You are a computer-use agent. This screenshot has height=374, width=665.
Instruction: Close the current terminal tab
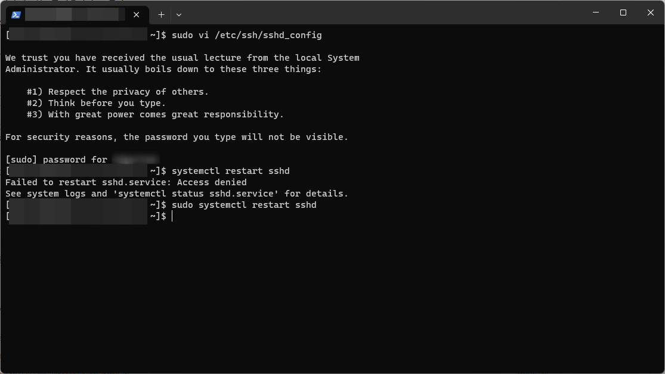[136, 15]
